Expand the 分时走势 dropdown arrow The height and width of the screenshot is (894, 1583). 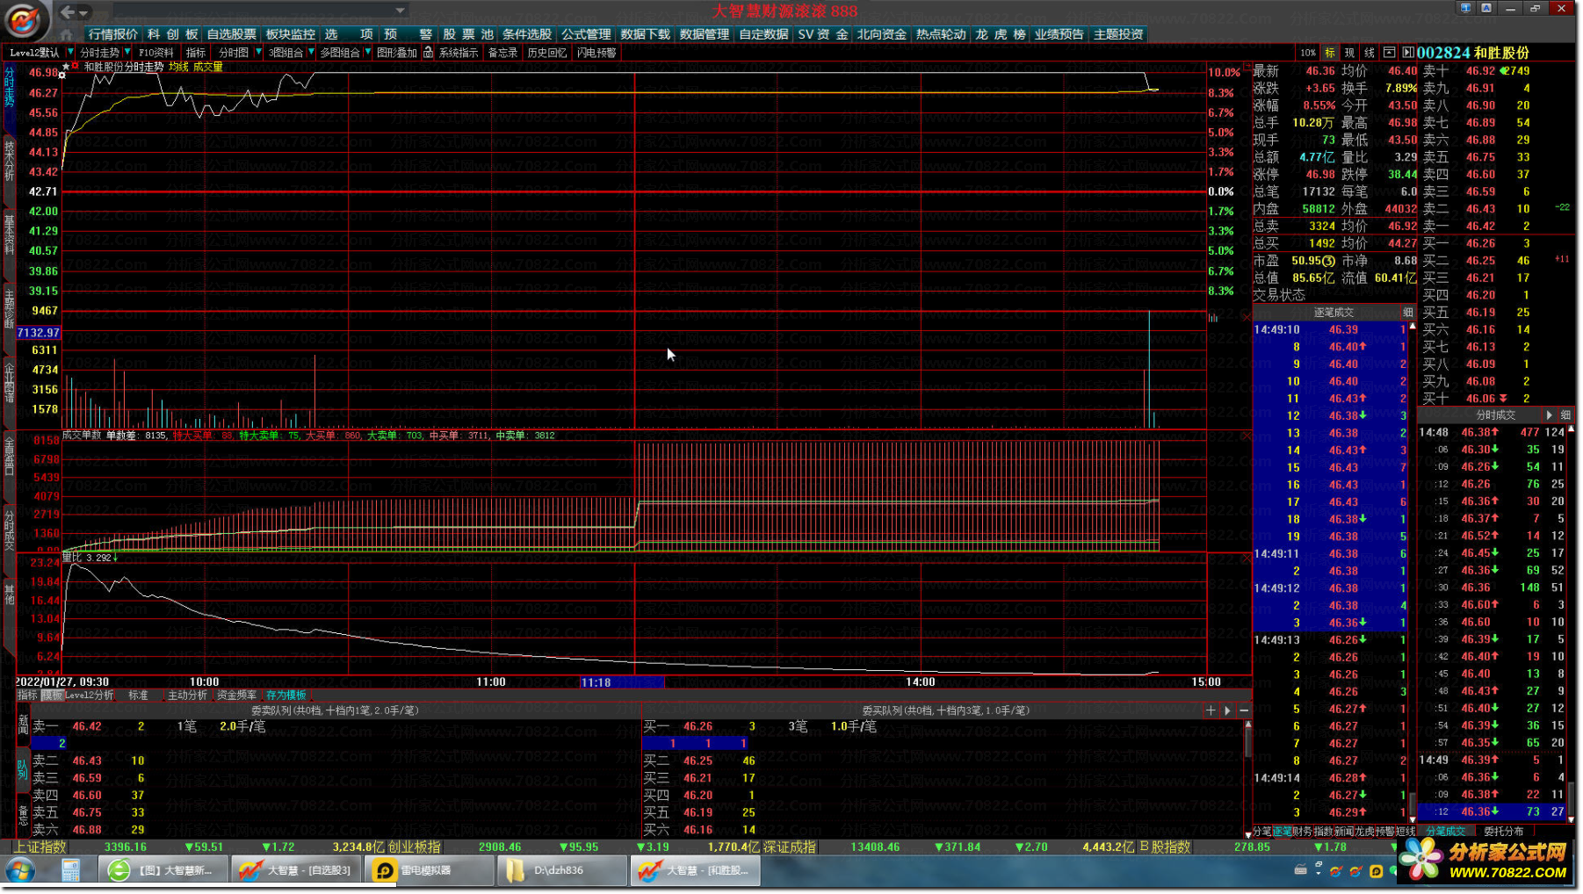pos(127,53)
